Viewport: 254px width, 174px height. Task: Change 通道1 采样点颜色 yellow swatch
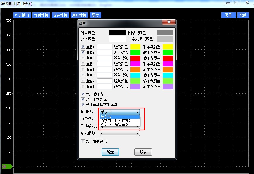pos(168,46)
